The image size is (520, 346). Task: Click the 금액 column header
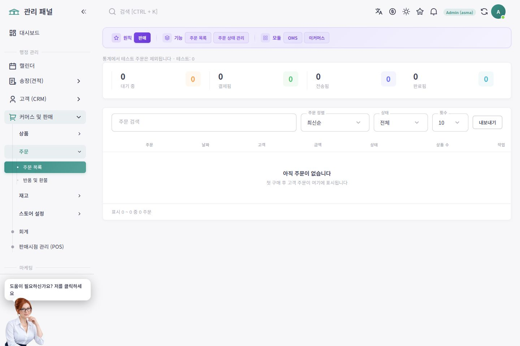tap(318, 145)
